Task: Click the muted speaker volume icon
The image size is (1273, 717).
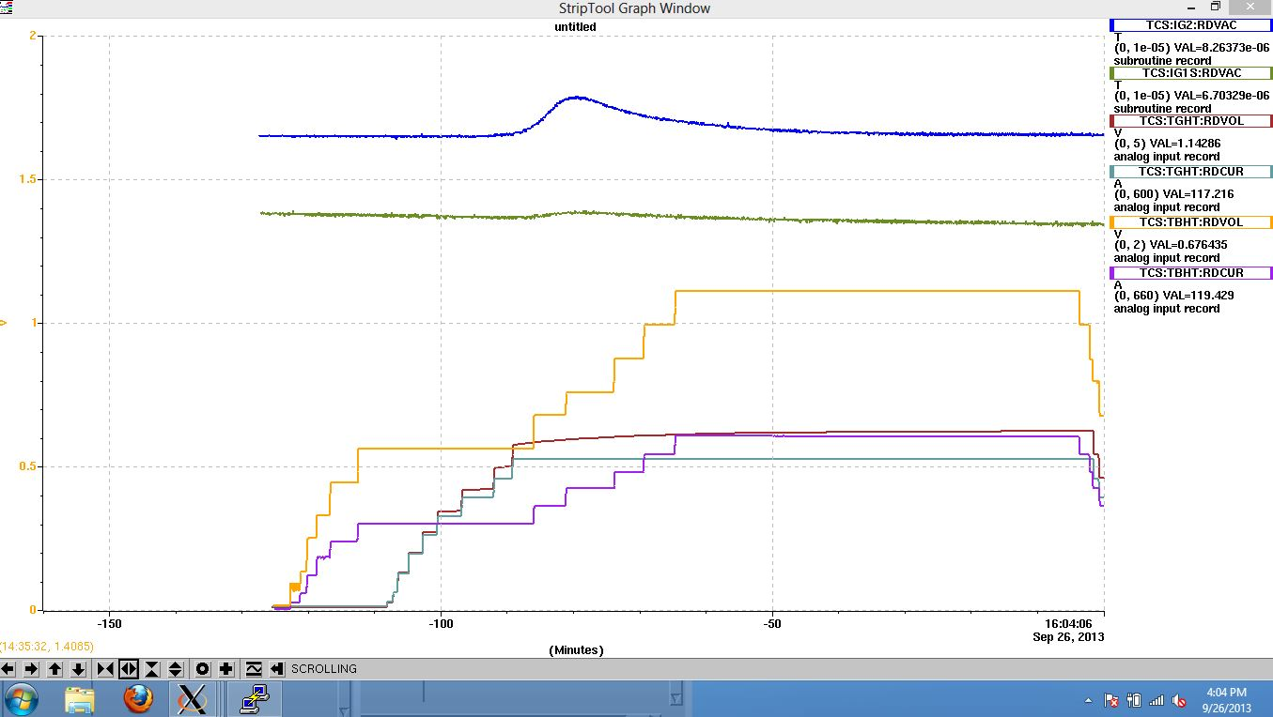Action: 1178,700
